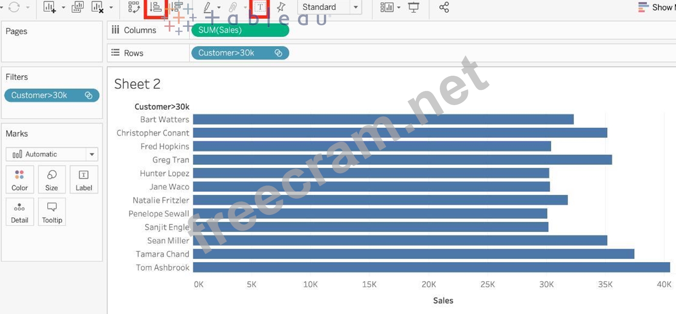Click the Highlight pen icon
676x314 pixels.
[x=207, y=7]
